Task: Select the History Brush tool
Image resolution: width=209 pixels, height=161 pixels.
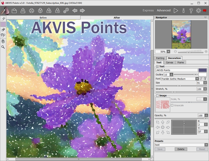Action: (x=3, y=35)
